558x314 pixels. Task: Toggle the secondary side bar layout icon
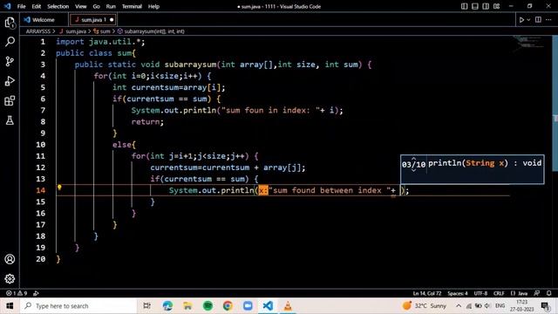(486, 6)
